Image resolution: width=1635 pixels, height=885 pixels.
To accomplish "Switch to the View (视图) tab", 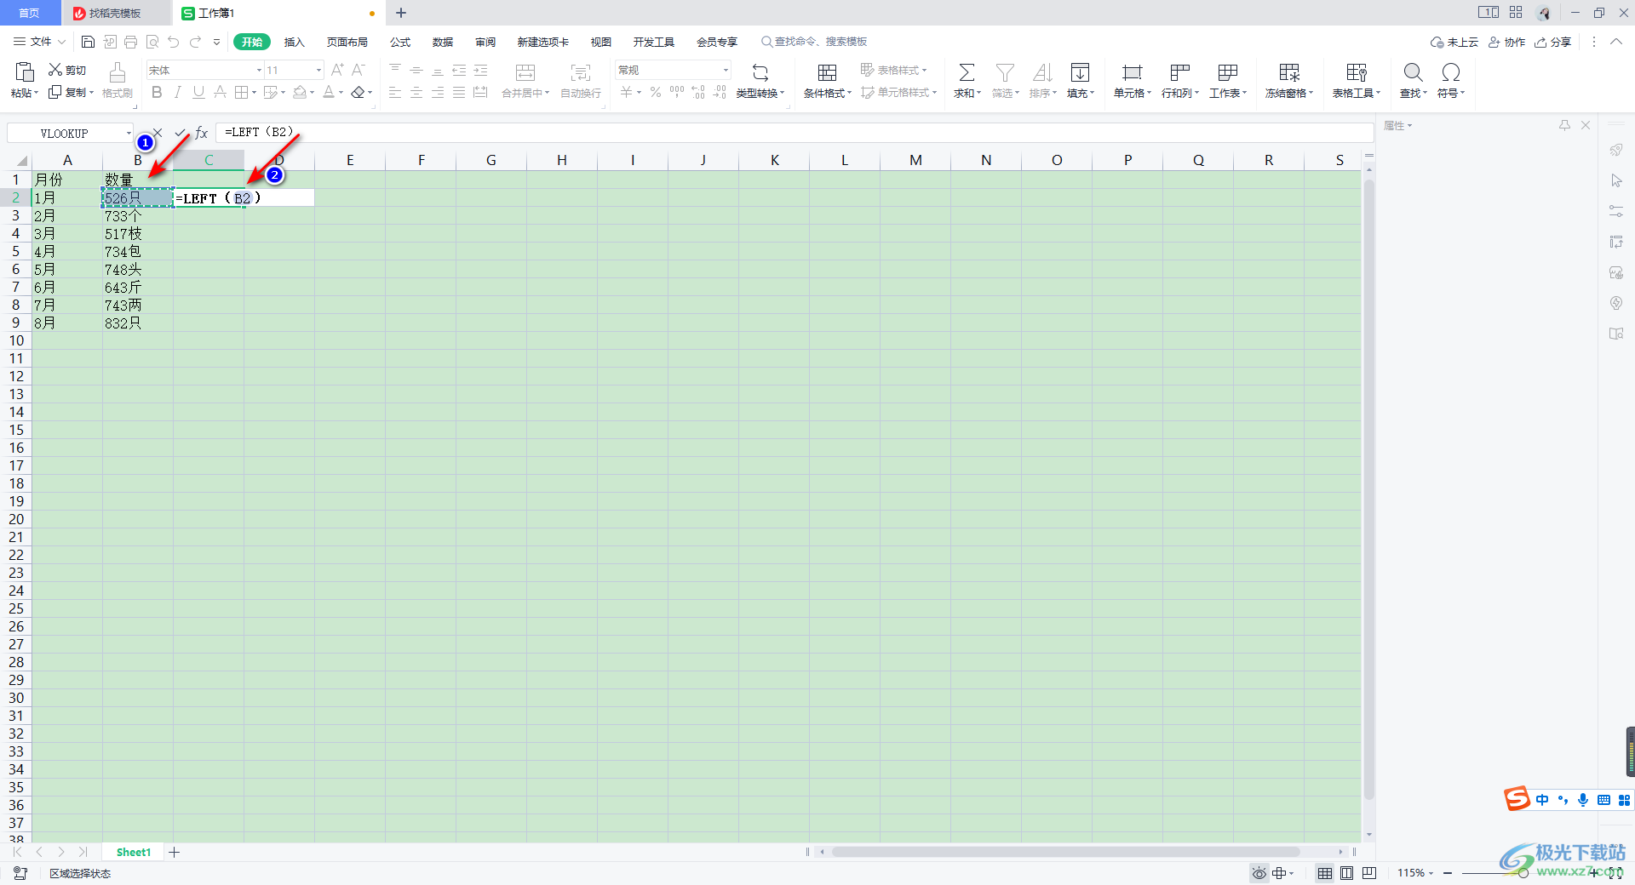I will coord(601,42).
